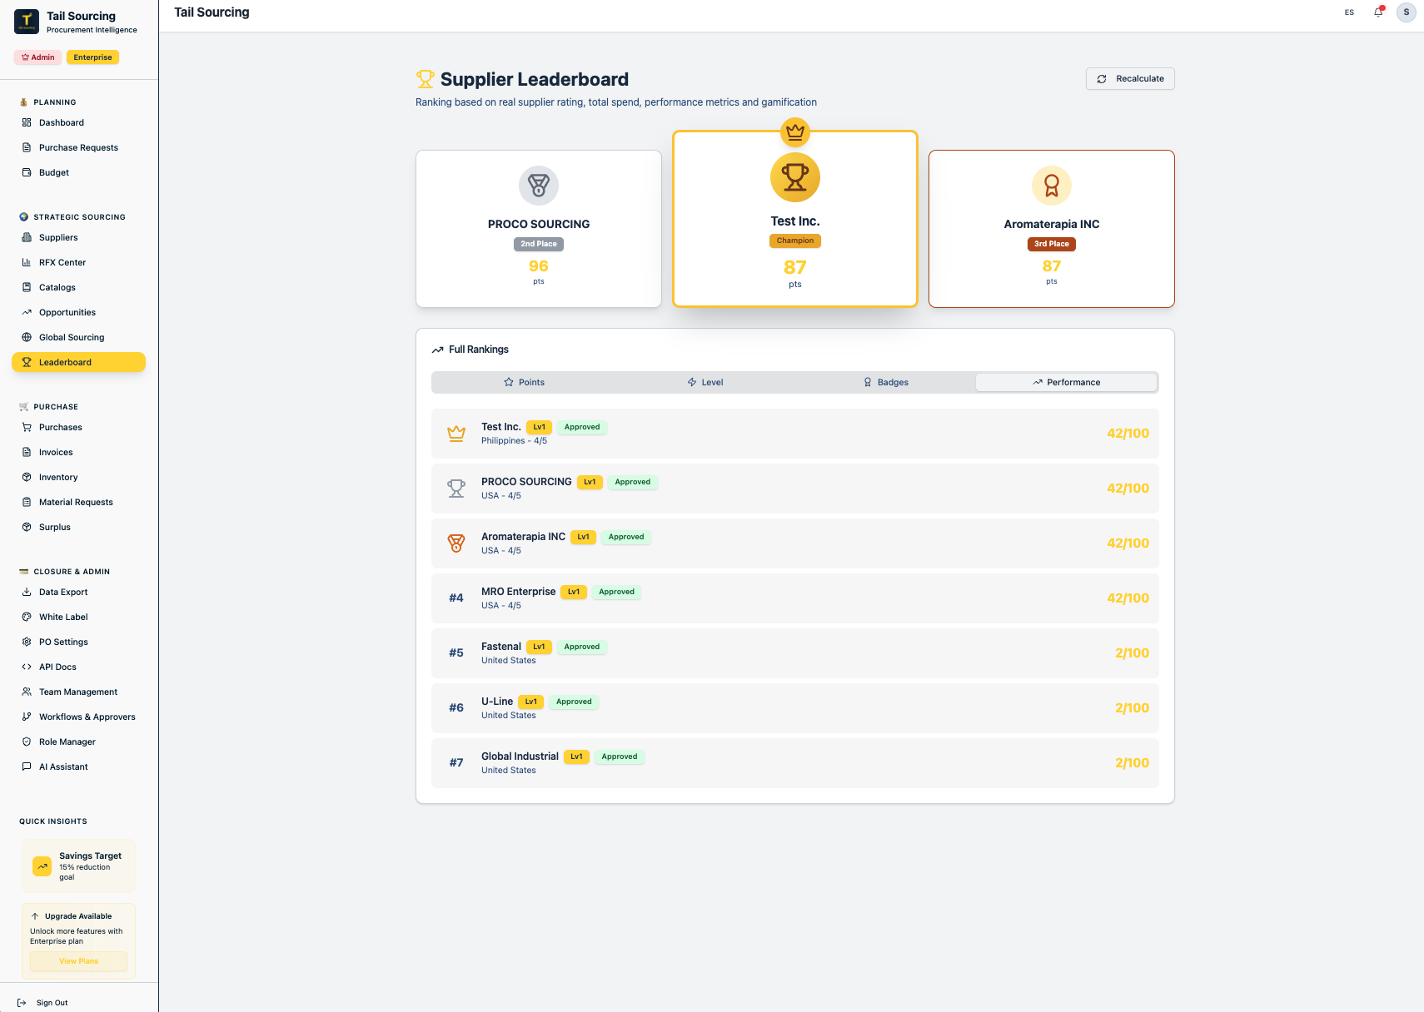Open White Label palette icon

pos(27,617)
